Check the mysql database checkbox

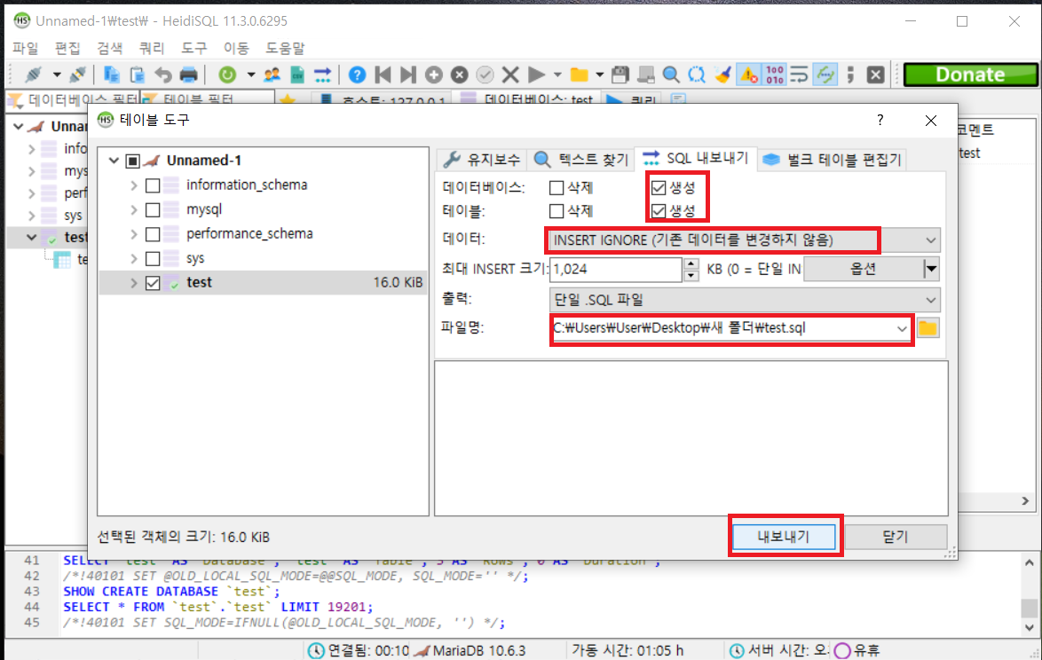[x=153, y=210]
